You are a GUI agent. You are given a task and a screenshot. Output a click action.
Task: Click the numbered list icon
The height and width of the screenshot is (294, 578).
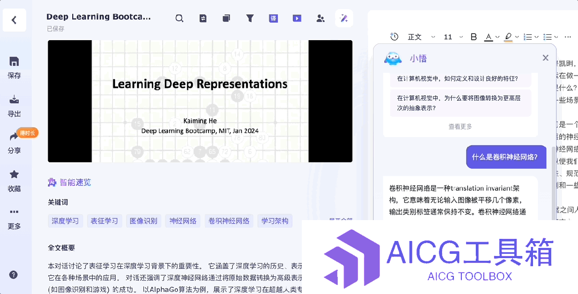tap(528, 36)
